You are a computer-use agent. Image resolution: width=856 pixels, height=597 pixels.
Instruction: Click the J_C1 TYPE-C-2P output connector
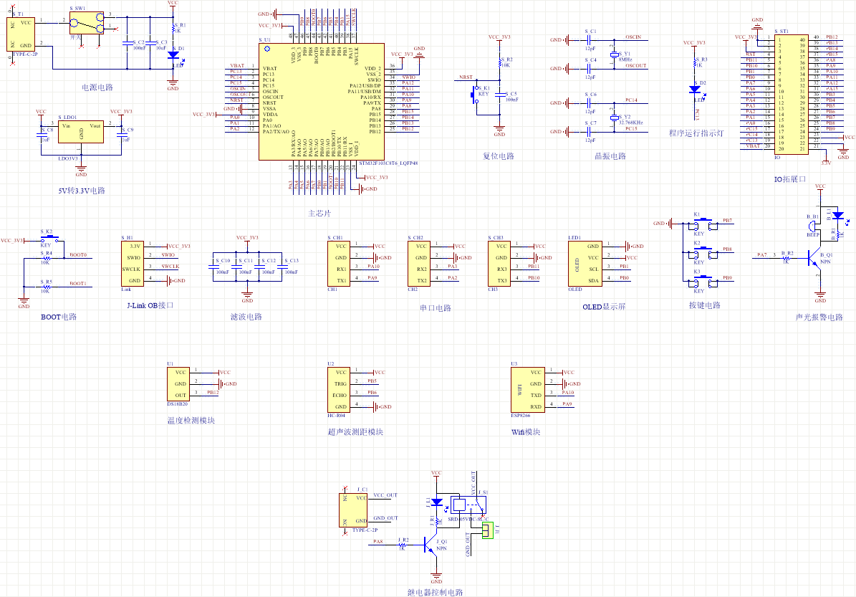353,510
